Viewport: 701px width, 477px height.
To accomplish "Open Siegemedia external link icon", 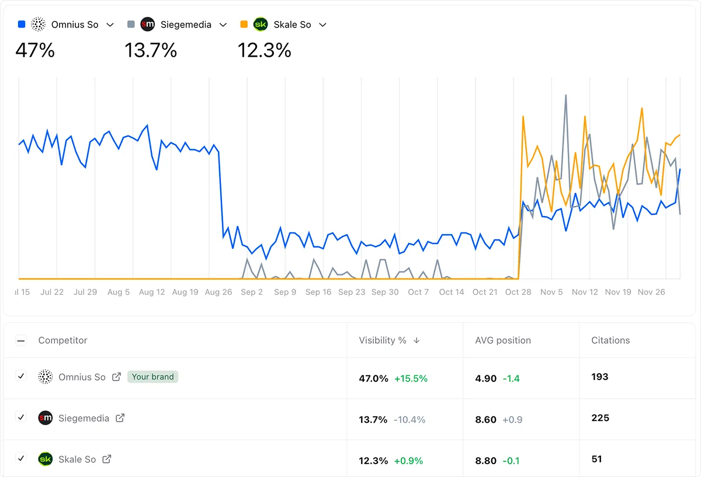I will click(120, 418).
